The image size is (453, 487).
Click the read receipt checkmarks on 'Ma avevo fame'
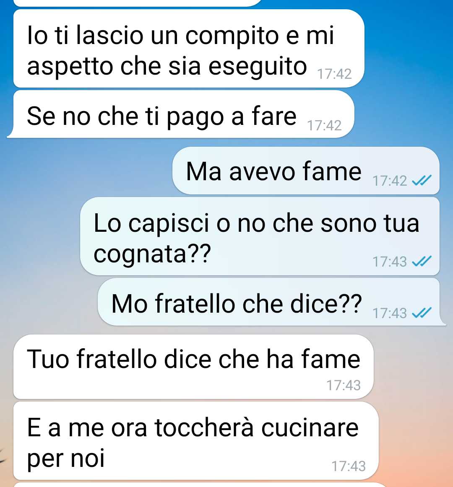click(422, 181)
